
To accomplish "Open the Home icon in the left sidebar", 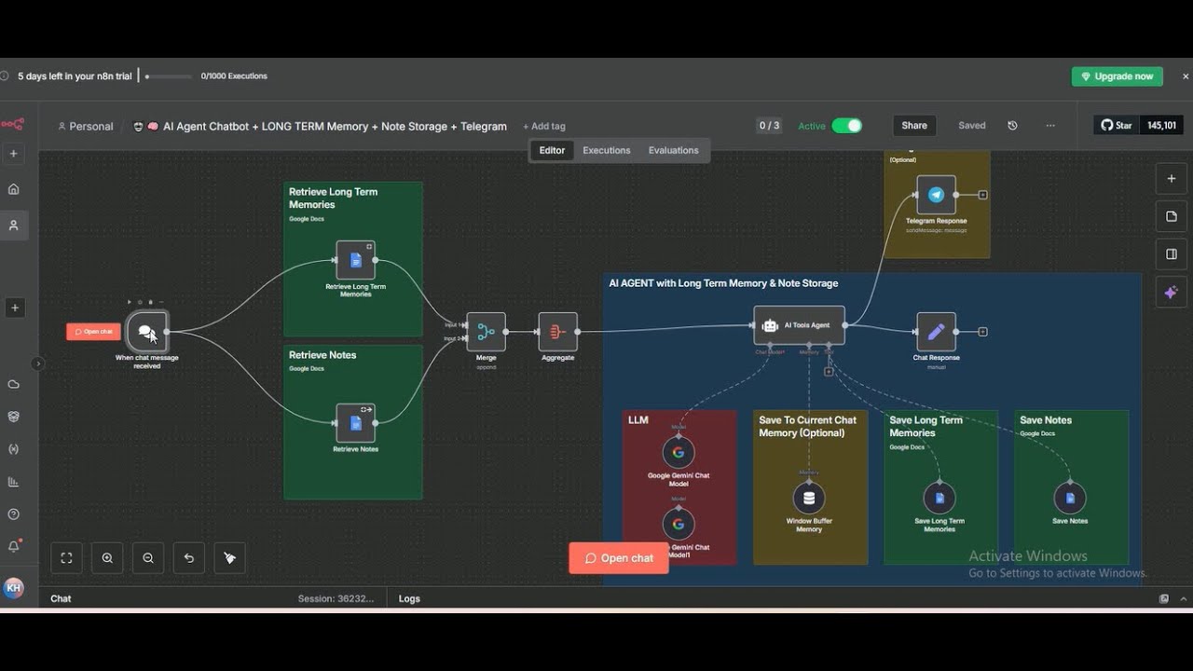I will 14,189.
